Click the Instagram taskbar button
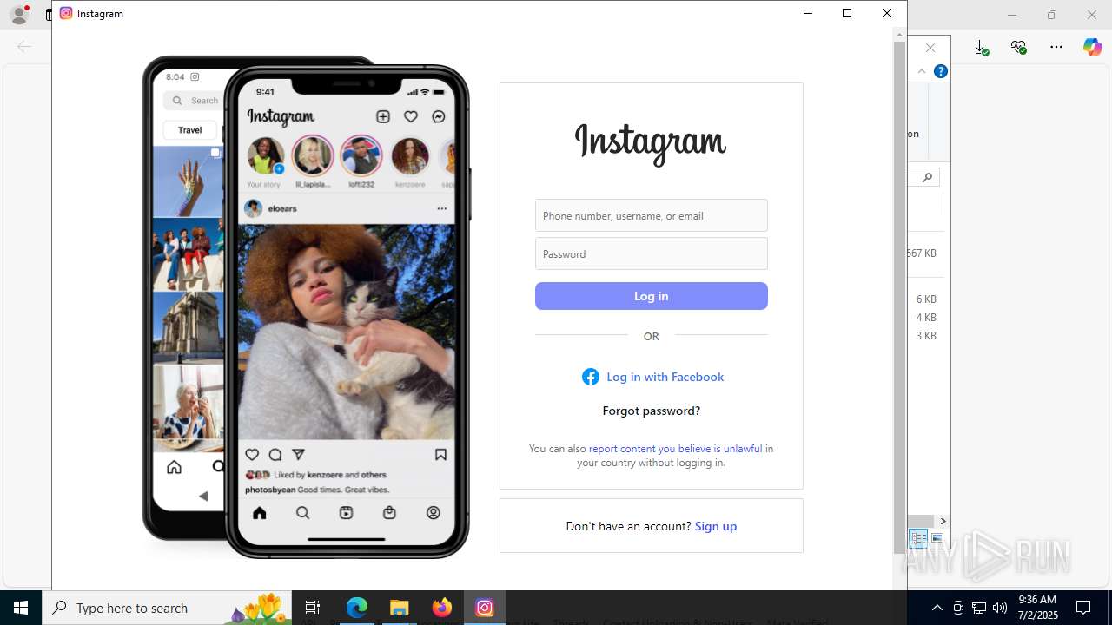Viewport: 1112px width, 625px height. click(x=485, y=608)
